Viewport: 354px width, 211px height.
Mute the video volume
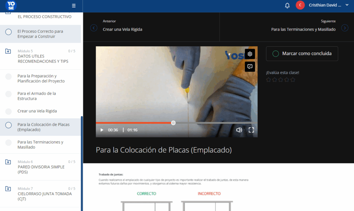pos(239,130)
